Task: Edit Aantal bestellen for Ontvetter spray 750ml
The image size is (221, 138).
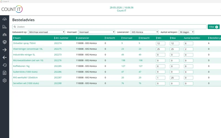Action: point(188,43)
